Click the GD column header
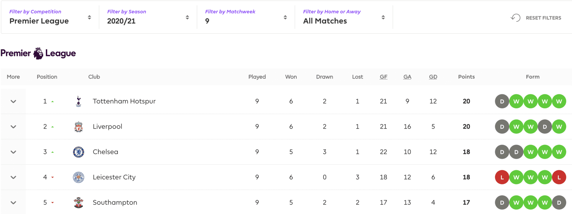This screenshot has height=214, width=572. [433, 77]
